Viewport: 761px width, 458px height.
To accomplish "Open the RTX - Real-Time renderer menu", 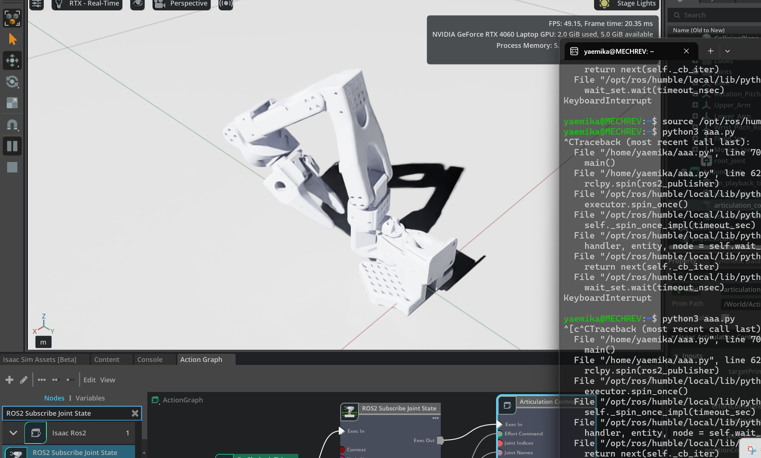I will 87,4.
